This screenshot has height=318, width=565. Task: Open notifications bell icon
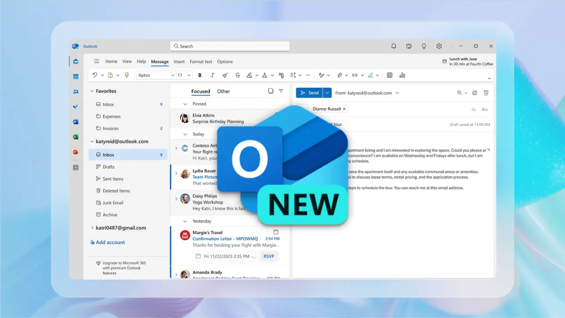[x=394, y=46]
